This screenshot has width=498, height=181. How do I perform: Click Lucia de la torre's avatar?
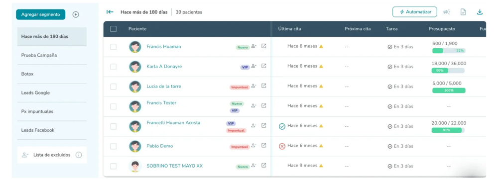click(135, 87)
